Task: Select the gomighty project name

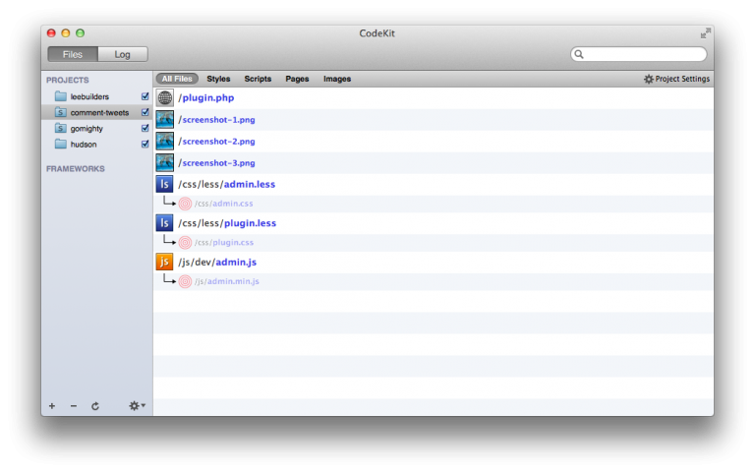Action: 87,129
